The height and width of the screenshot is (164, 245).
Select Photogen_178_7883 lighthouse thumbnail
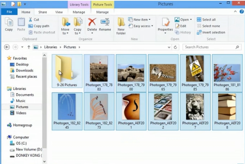(x=99, y=73)
